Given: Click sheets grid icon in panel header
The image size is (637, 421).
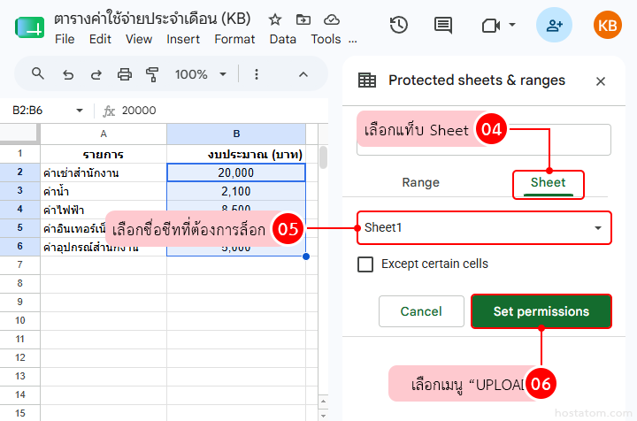Looking at the screenshot, I should point(367,80).
